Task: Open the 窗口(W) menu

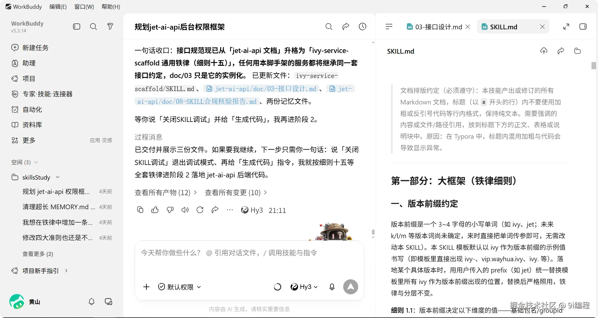Action: coord(84,7)
